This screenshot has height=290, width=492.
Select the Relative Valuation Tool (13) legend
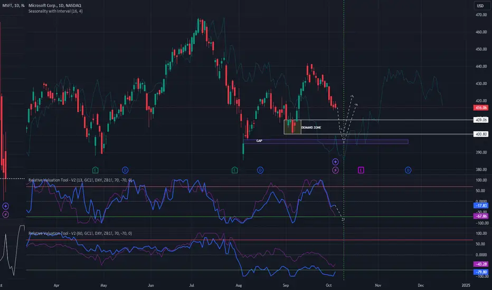tap(80, 180)
